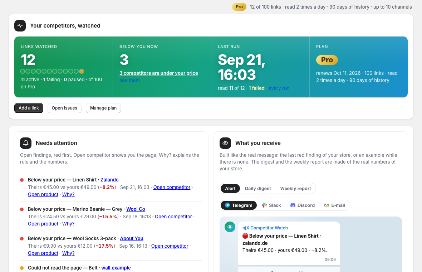
Task: Click the Add a link button
Action: [29, 108]
